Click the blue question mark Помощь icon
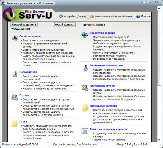 [x=138, y=17]
